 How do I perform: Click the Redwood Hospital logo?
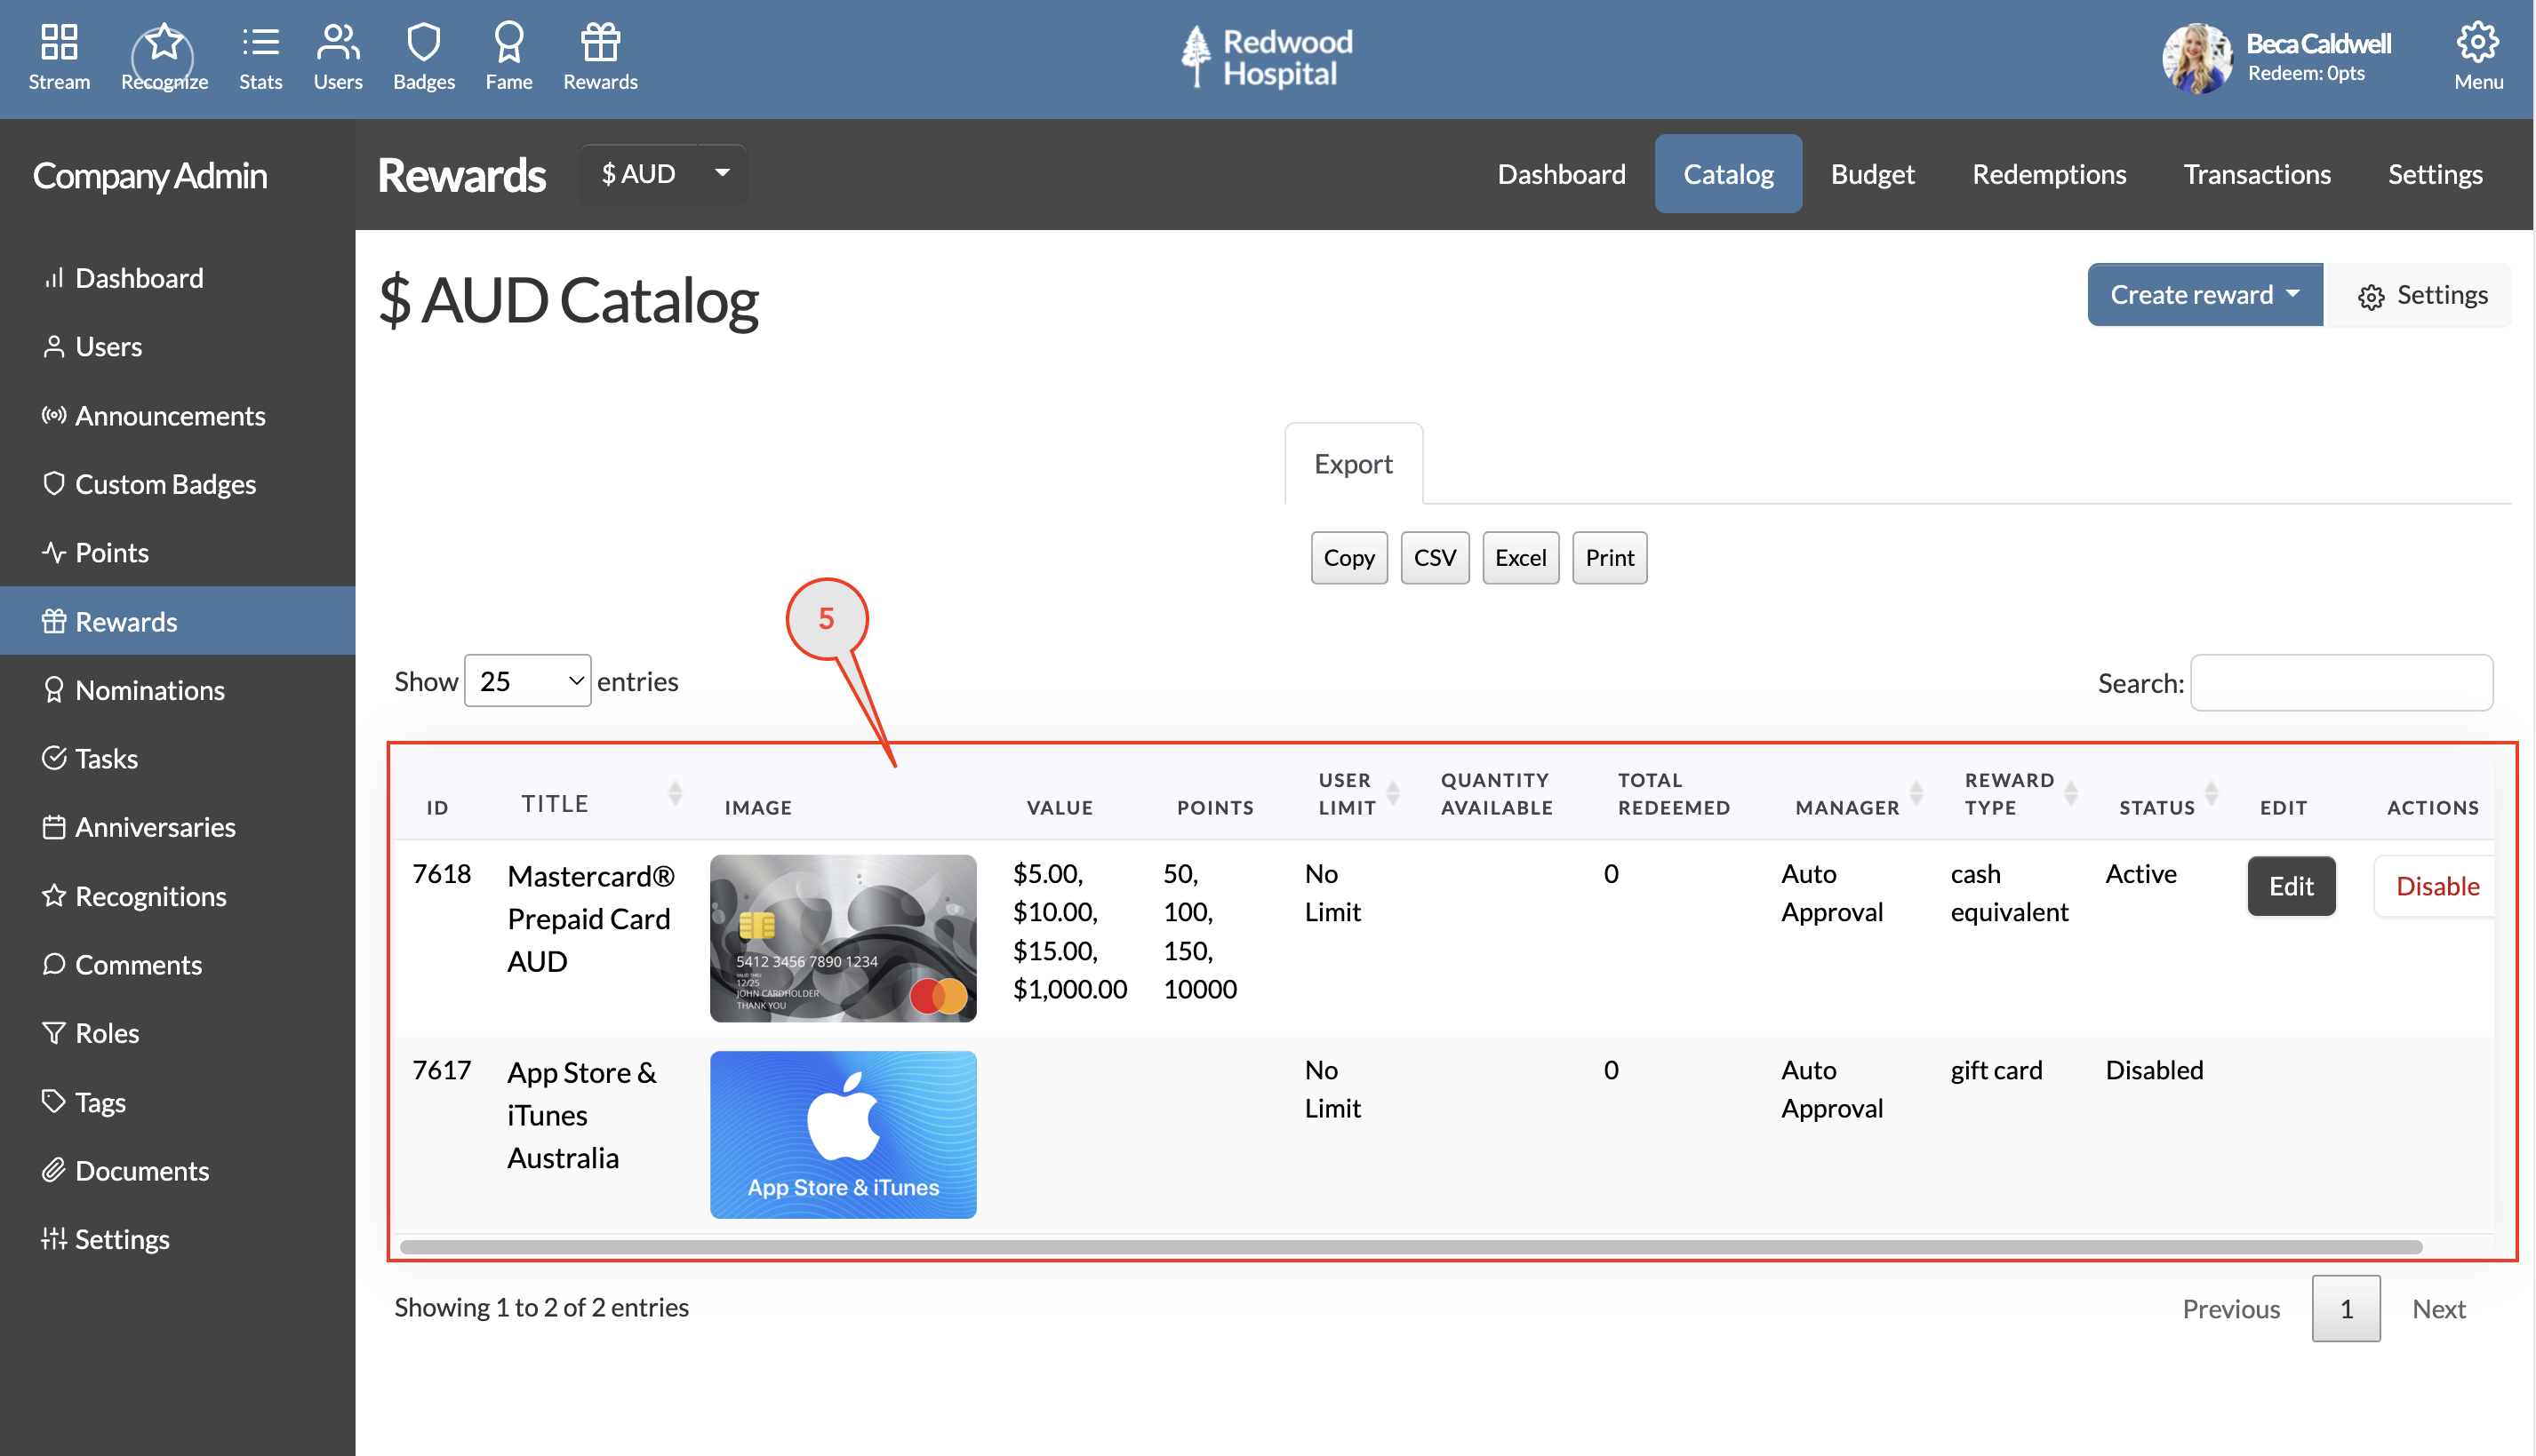tap(1267, 57)
